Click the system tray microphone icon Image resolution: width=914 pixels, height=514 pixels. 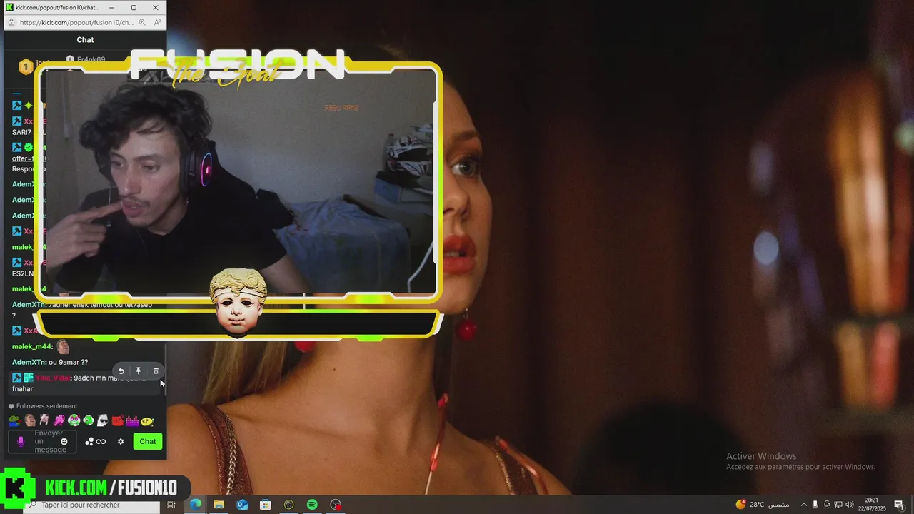[815, 505]
